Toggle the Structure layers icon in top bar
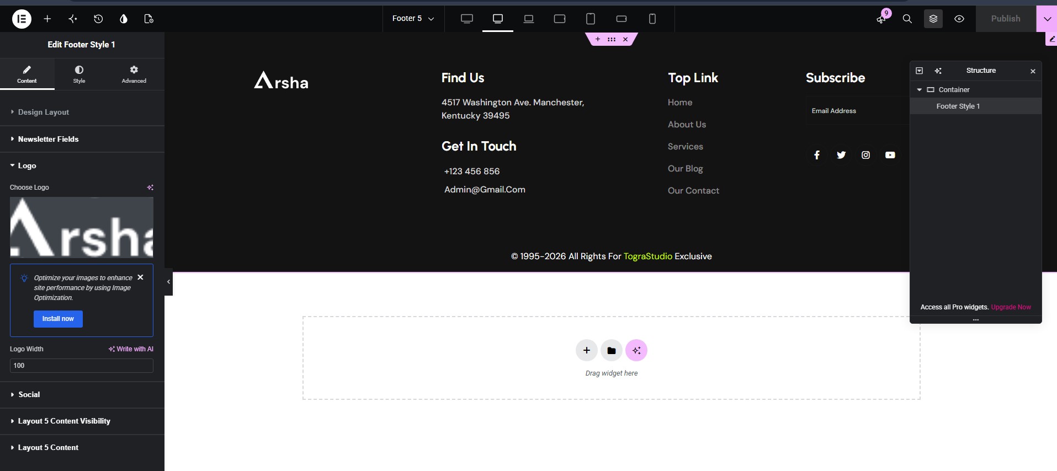Viewport: 1057px width, 471px height. click(933, 19)
